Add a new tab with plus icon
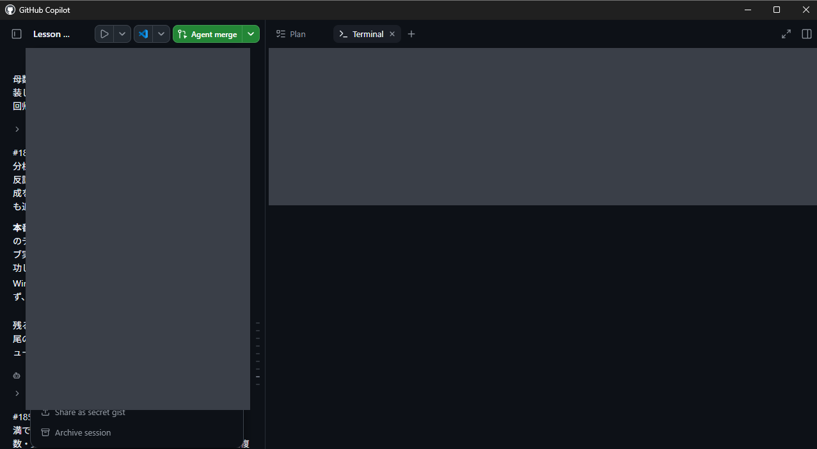The width and height of the screenshot is (817, 449). pos(411,34)
